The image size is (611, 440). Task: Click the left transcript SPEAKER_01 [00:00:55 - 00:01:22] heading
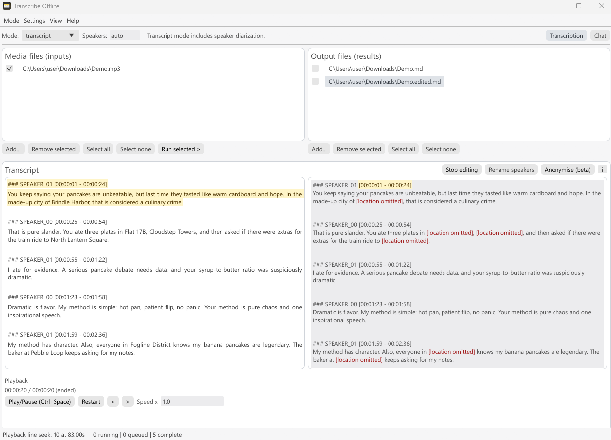[57, 260]
